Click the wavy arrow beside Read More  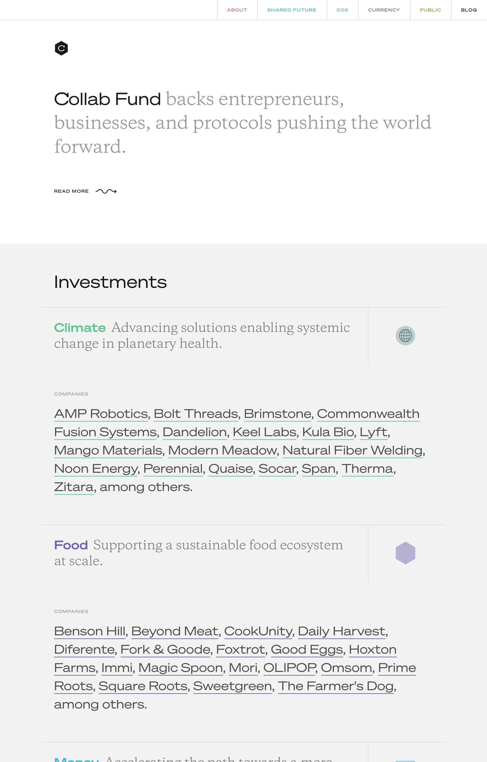(x=106, y=191)
